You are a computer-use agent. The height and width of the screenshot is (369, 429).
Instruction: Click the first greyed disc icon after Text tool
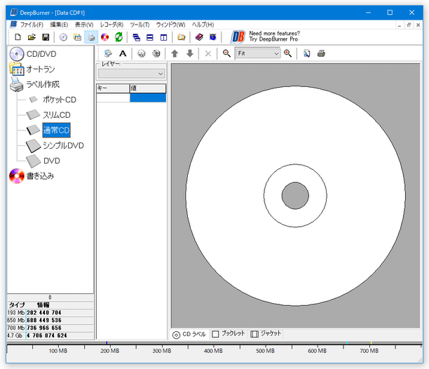pyautogui.click(x=141, y=53)
